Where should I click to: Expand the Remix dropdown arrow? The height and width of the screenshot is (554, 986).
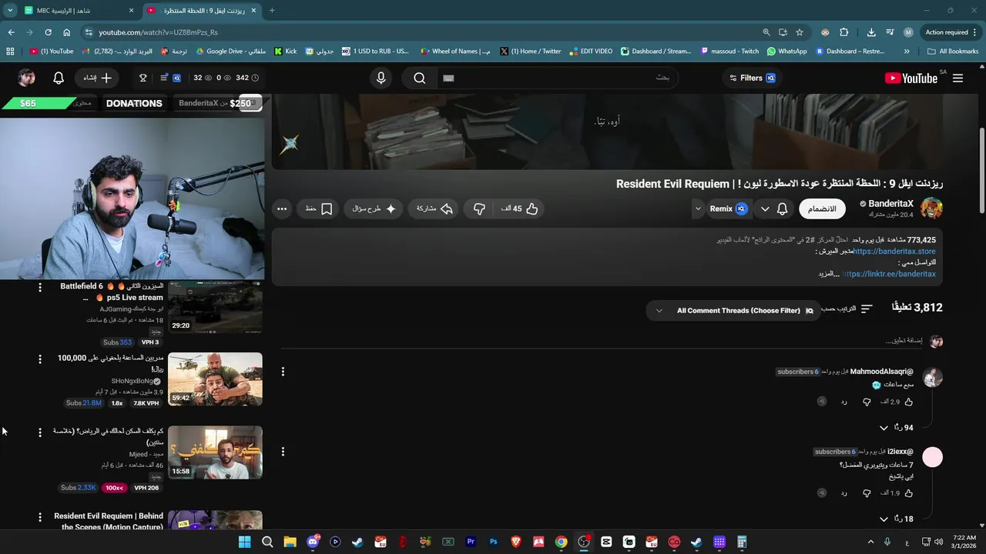pyautogui.click(x=698, y=209)
